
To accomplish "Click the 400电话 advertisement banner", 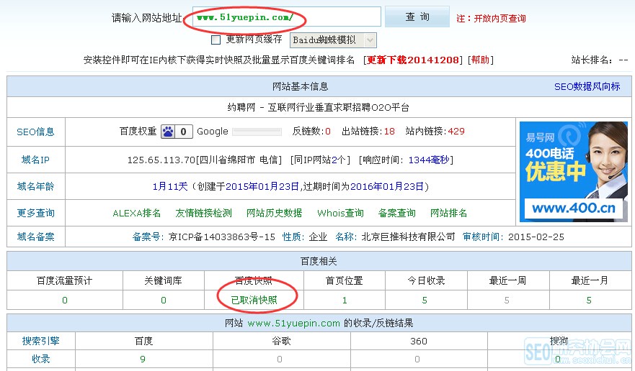I will (x=574, y=172).
